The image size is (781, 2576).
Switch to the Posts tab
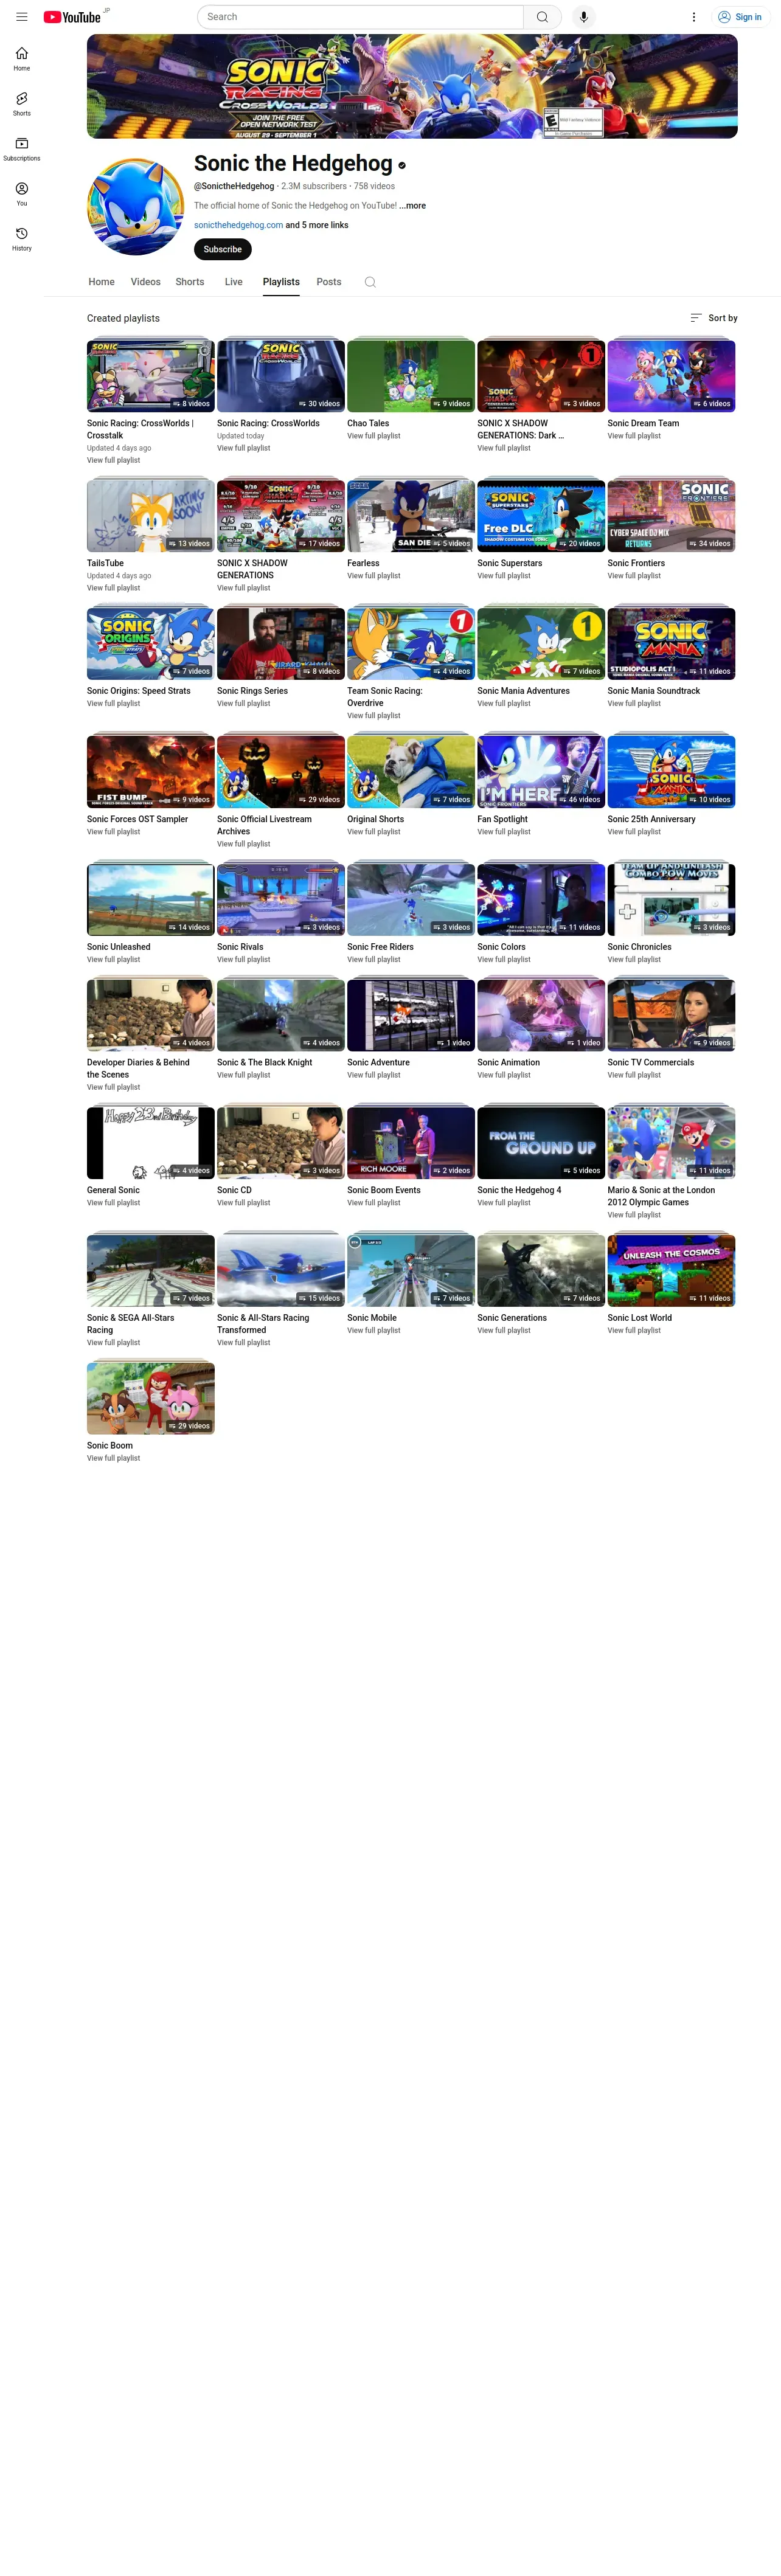coord(329,282)
